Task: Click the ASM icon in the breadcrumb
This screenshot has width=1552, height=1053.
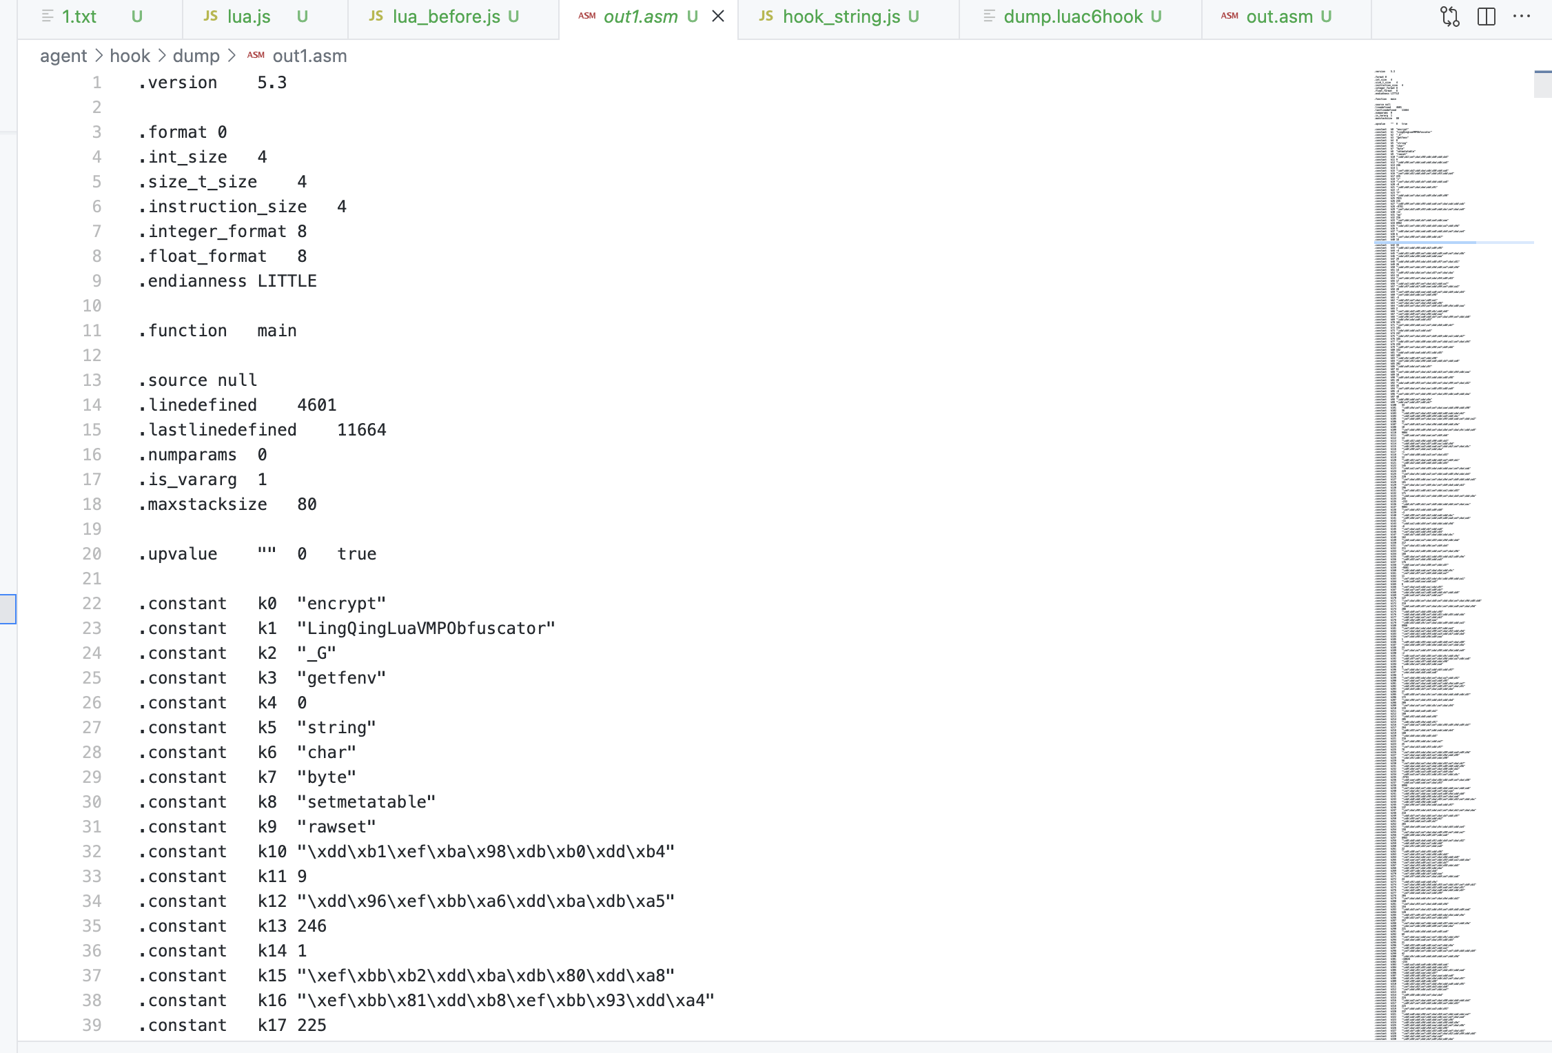Action: click(256, 56)
